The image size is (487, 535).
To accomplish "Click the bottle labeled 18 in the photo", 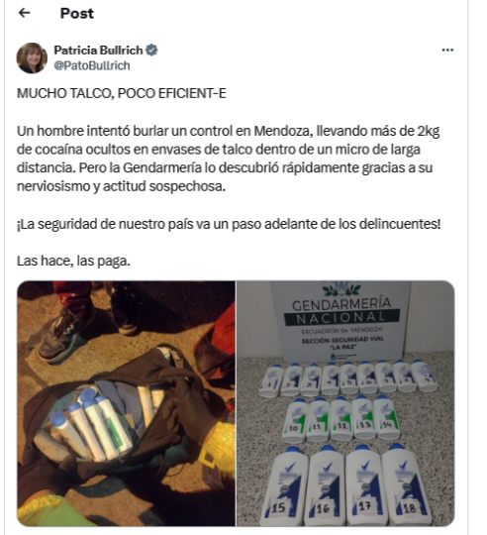I will 404,484.
